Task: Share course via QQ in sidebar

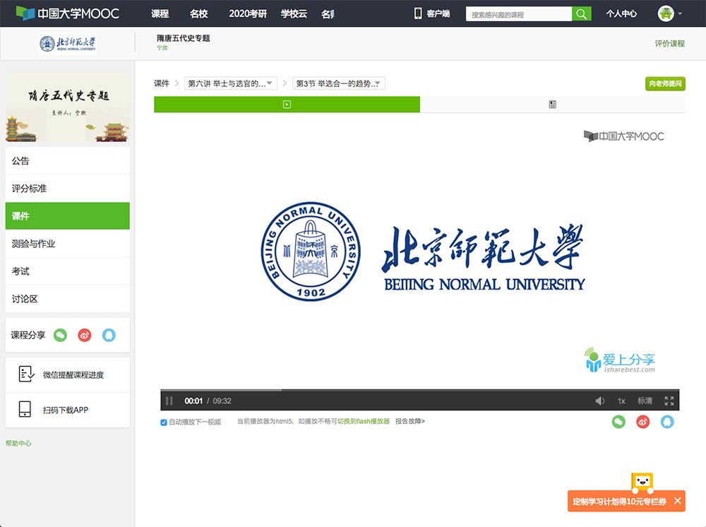Action: [x=109, y=335]
